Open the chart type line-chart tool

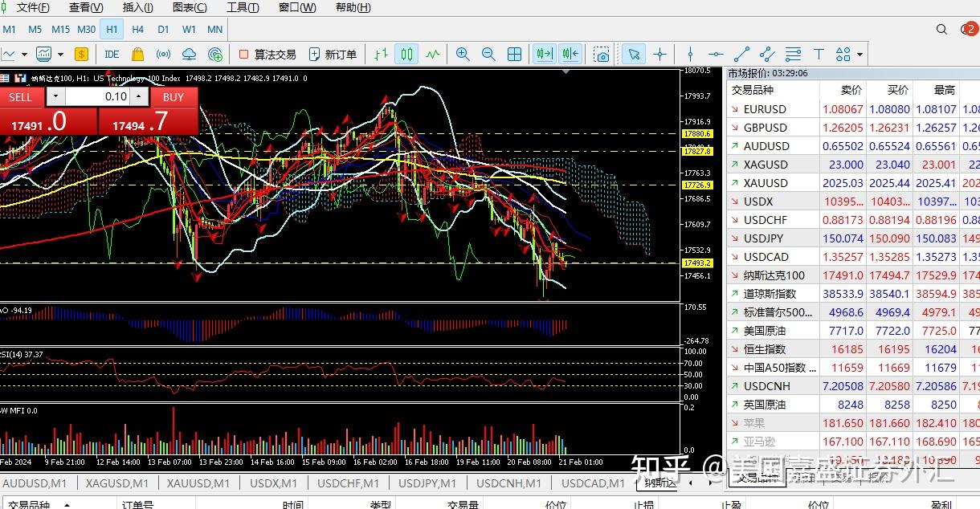point(8,55)
